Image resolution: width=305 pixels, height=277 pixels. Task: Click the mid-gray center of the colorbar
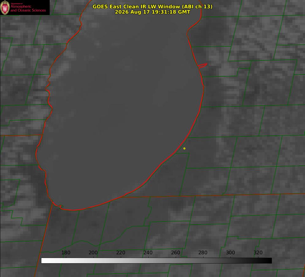pyautogui.click(x=156, y=260)
